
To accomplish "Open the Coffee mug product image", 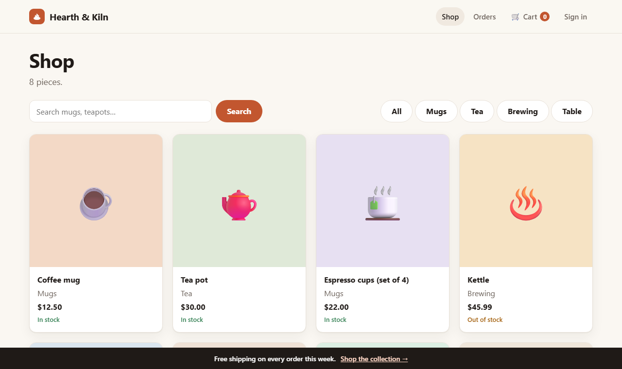I will pyautogui.click(x=96, y=201).
